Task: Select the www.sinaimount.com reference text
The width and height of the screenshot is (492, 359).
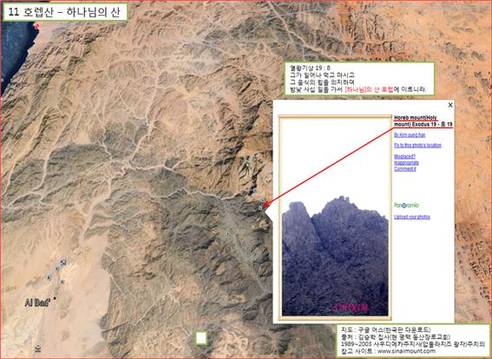Action: (406, 351)
